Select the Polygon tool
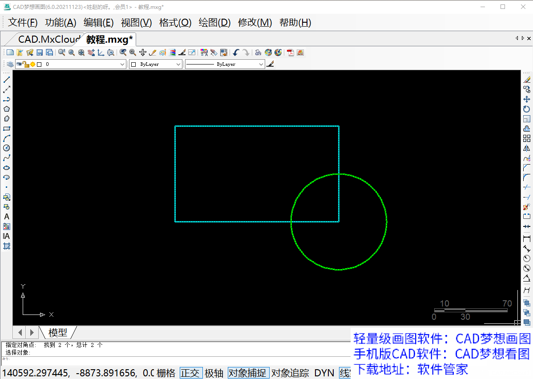Viewport: 533px width, 379px height. click(7, 109)
